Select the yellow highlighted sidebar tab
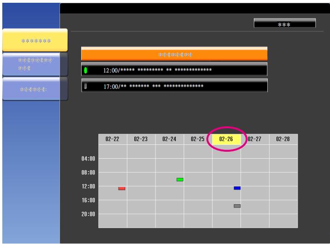 35,40
